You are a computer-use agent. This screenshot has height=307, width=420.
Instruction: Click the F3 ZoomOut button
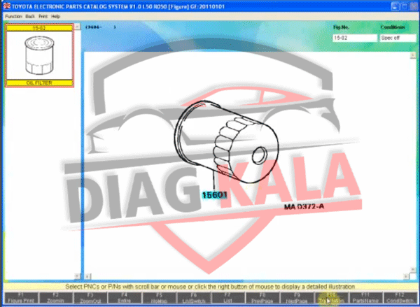coord(90,298)
